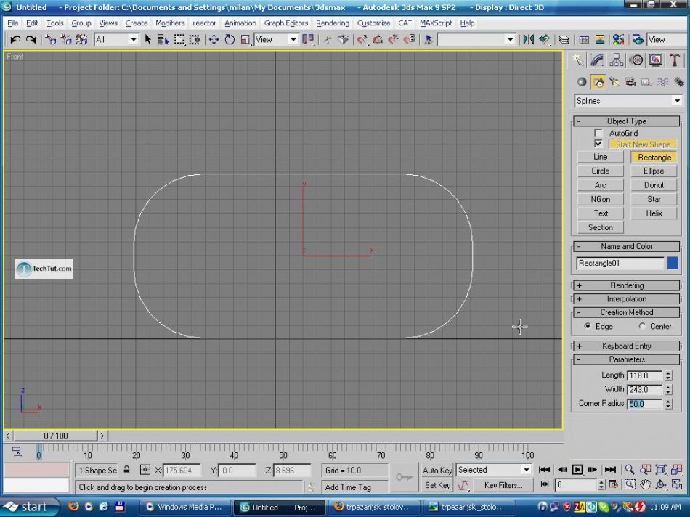Click the Corner Radius value field
The image size is (690, 517).
[x=645, y=404]
